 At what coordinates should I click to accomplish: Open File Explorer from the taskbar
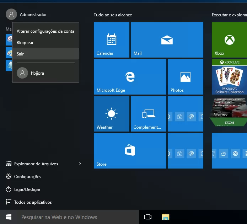click(x=165, y=217)
